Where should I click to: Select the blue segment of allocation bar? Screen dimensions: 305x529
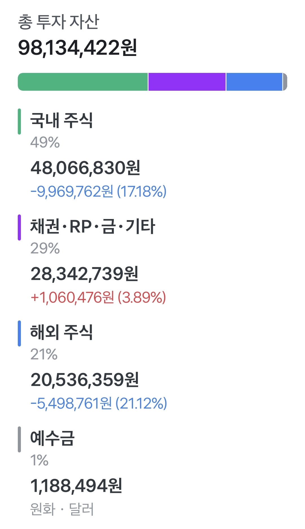(x=254, y=82)
